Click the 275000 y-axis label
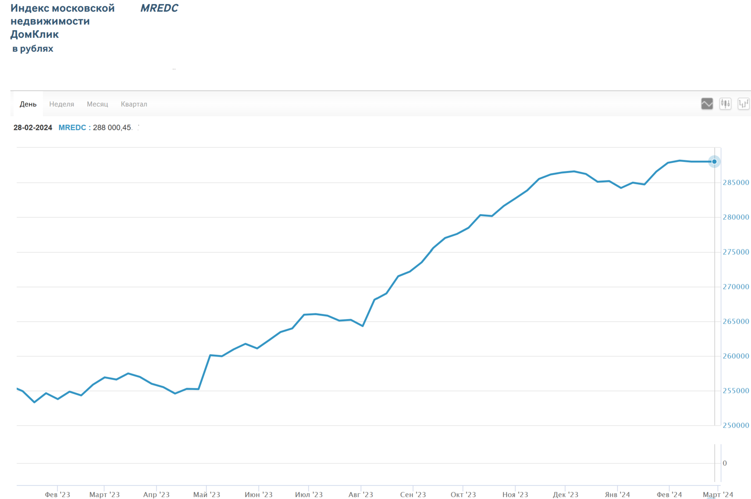This screenshot has width=751, height=499. click(736, 252)
